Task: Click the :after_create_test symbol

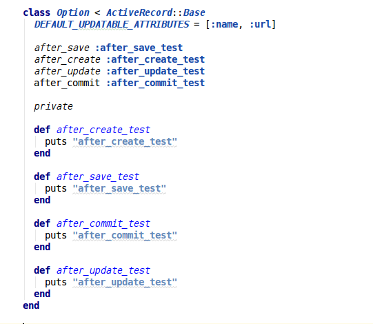Action: pos(156,59)
